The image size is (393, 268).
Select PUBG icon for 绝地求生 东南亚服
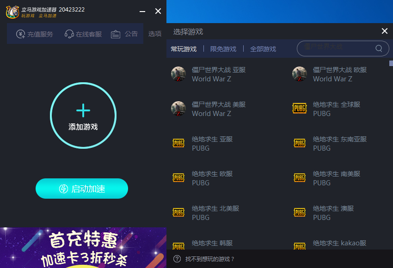pyautogui.click(x=300, y=143)
